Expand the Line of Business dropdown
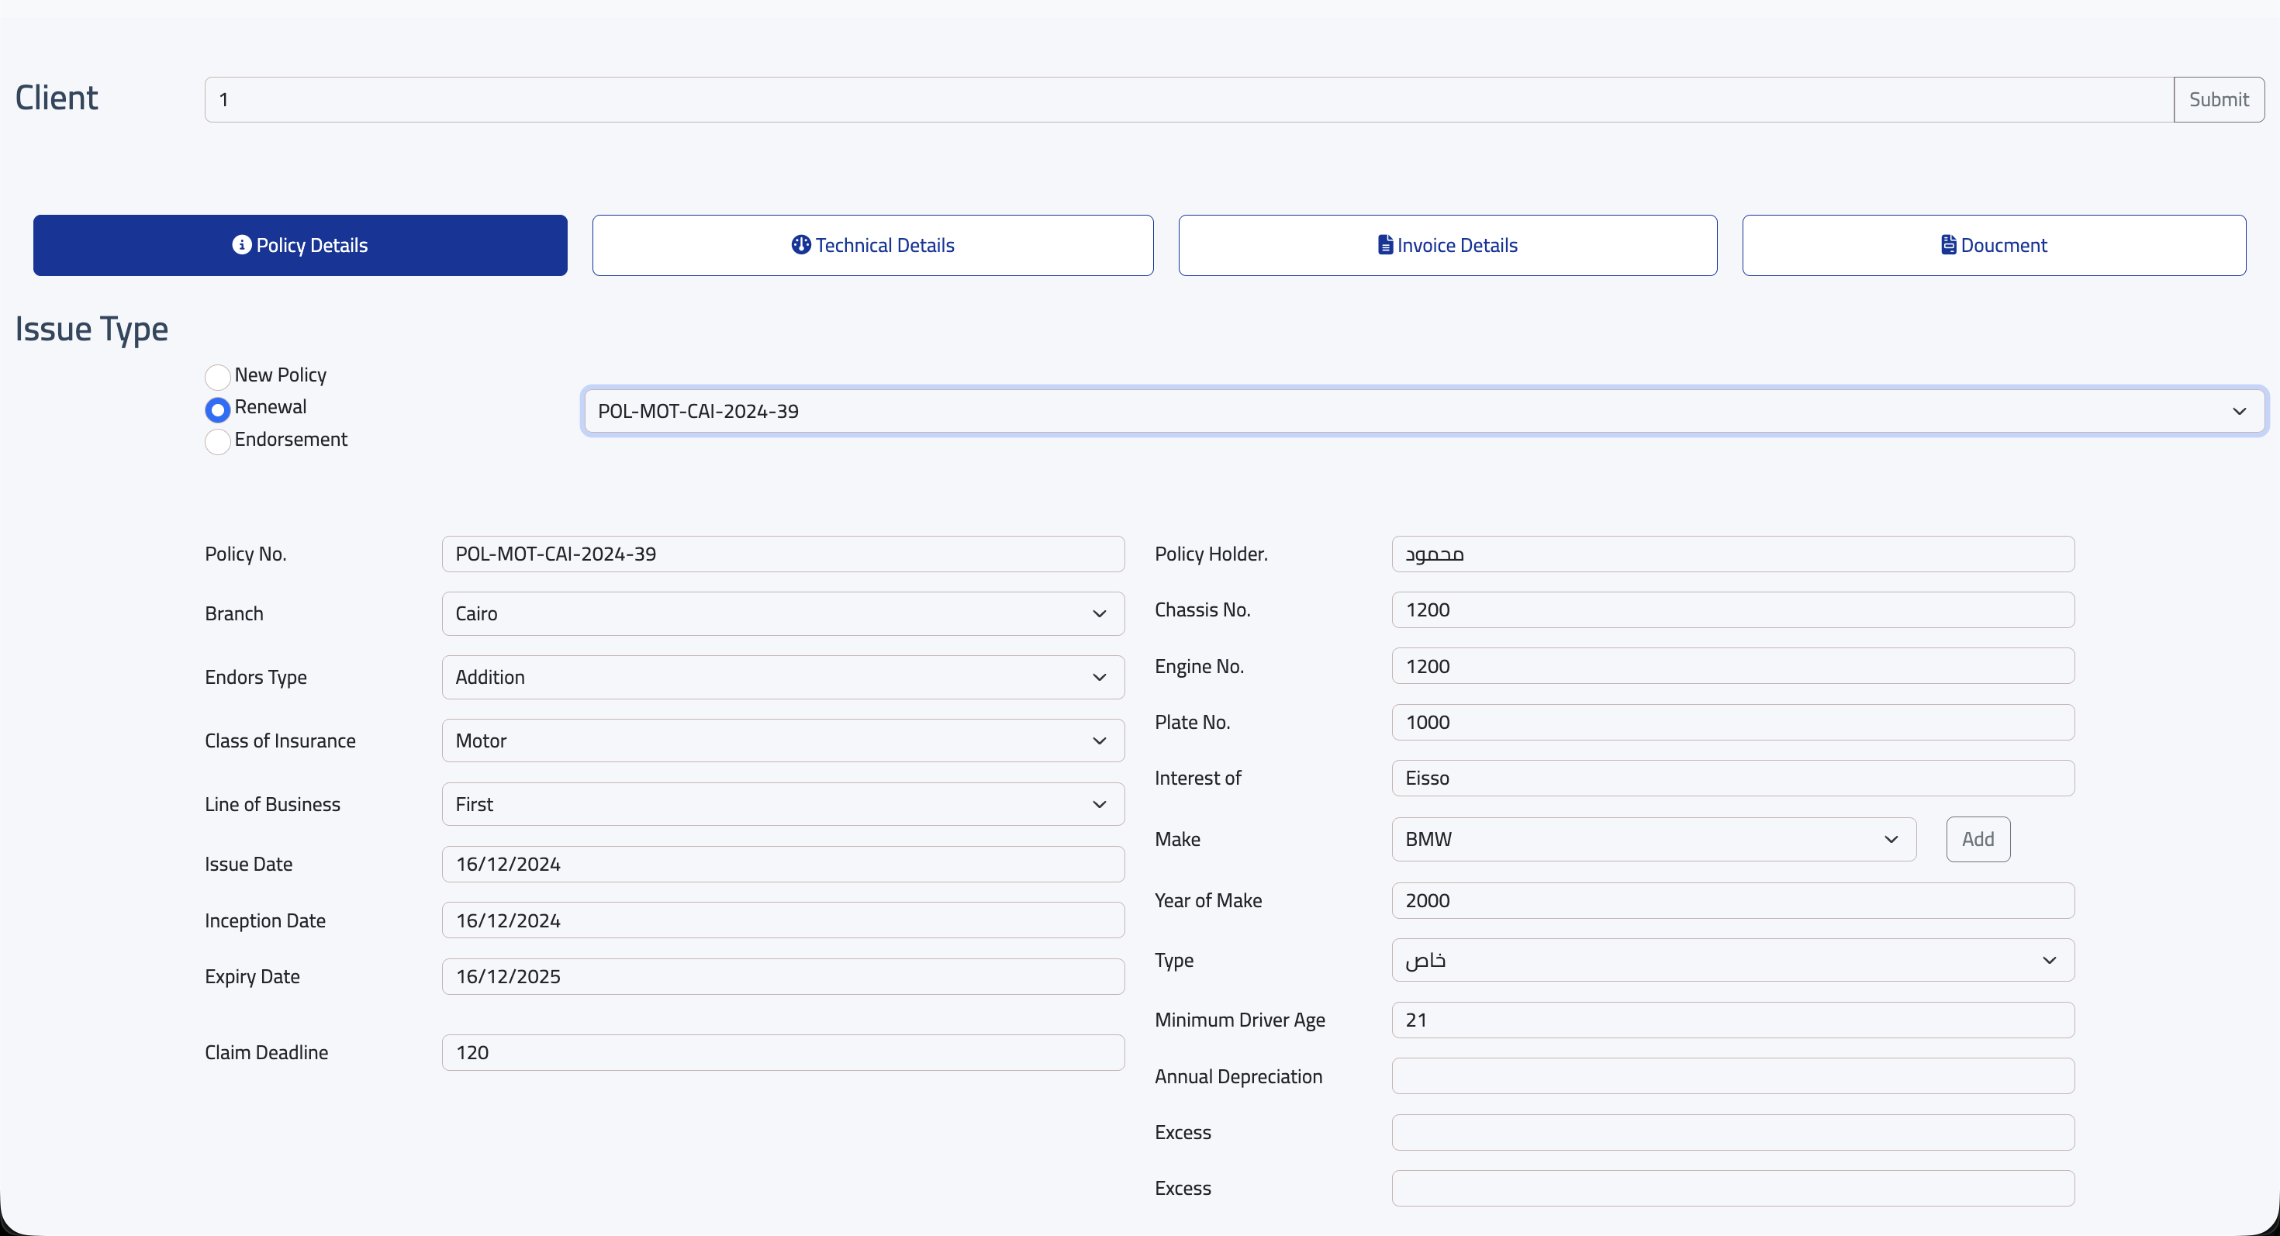This screenshot has height=1236, width=2280. click(x=782, y=805)
